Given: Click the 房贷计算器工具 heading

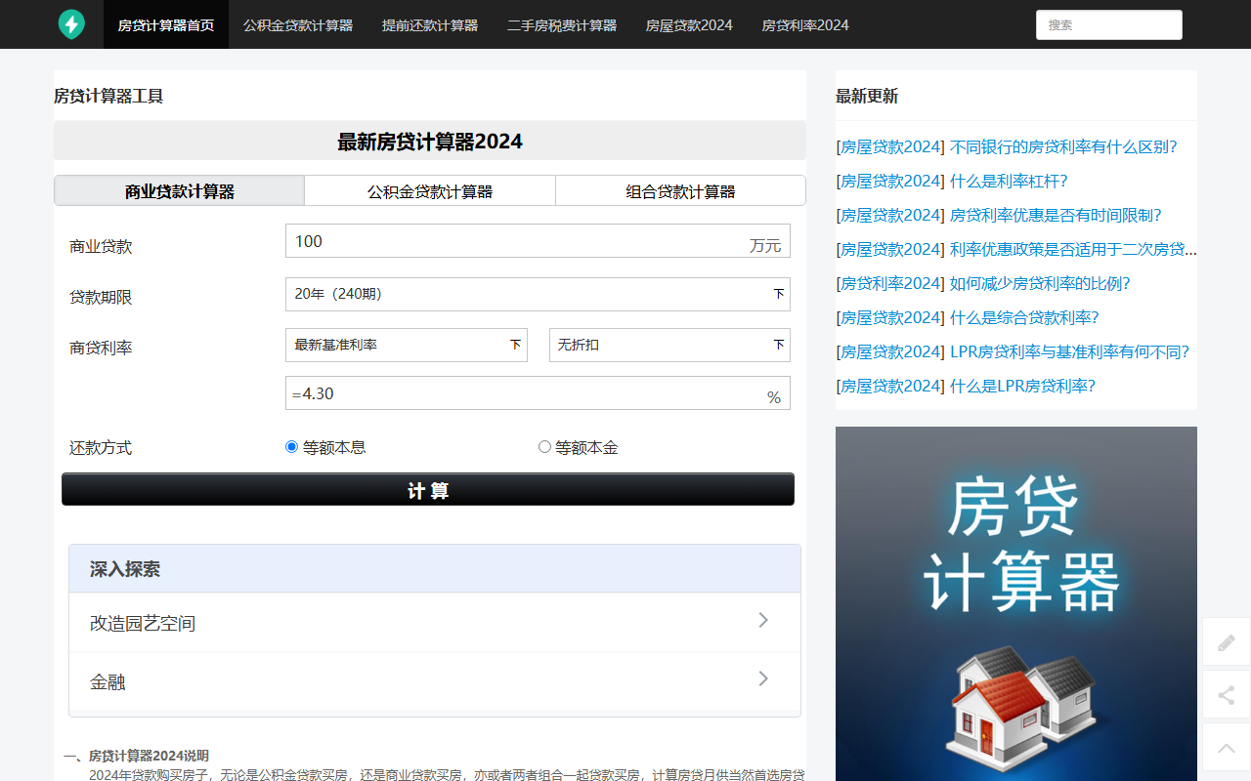Looking at the screenshot, I should (x=108, y=96).
